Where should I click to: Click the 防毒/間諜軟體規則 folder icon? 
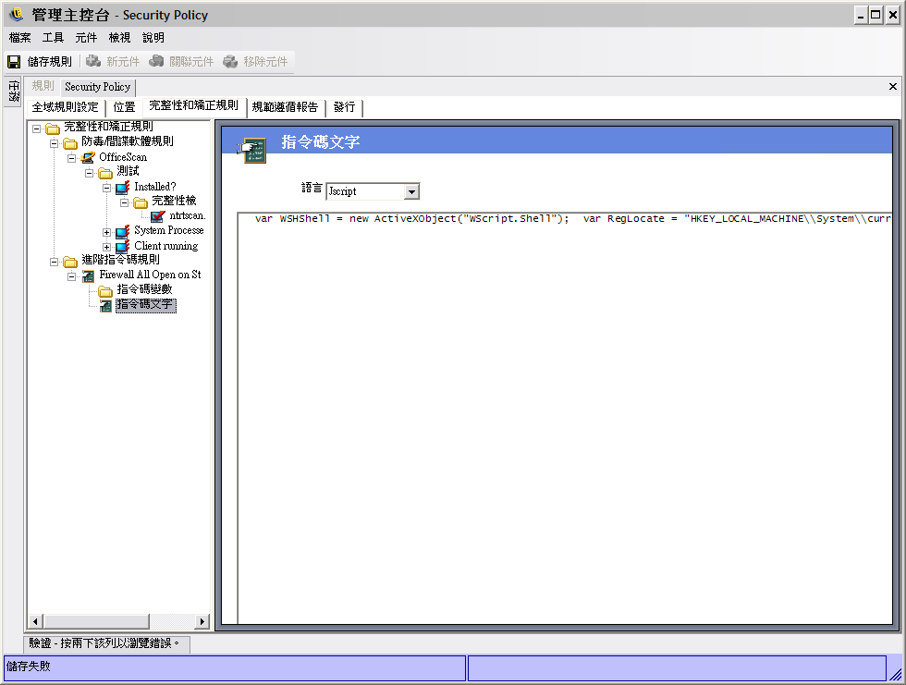[70, 142]
